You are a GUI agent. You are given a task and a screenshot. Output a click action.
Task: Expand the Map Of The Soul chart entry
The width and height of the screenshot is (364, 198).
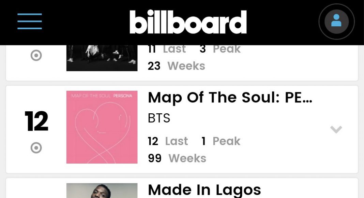pyautogui.click(x=336, y=129)
